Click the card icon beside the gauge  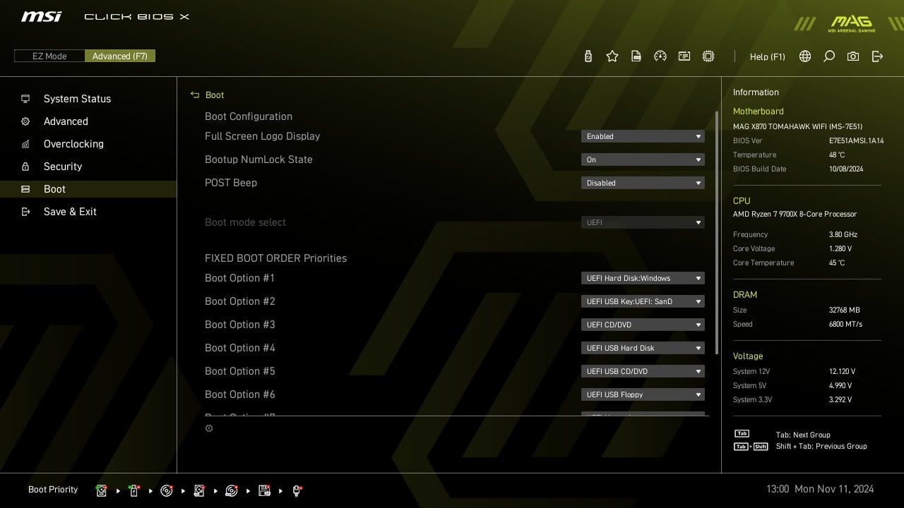coord(684,56)
